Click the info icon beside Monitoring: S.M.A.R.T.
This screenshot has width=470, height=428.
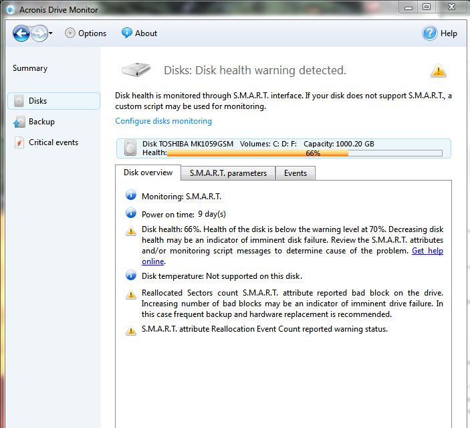point(130,195)
